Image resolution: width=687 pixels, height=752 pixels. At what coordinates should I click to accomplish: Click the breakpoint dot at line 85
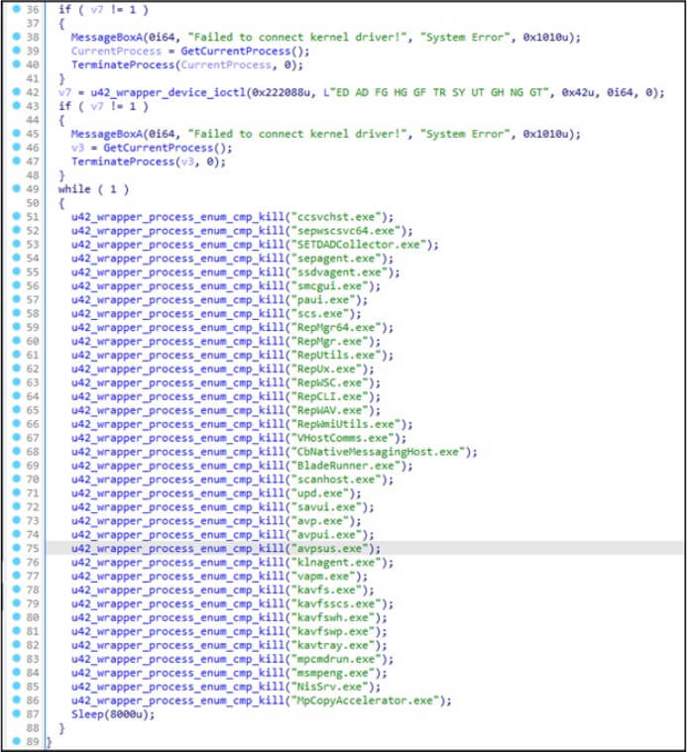tap(16, 687)
